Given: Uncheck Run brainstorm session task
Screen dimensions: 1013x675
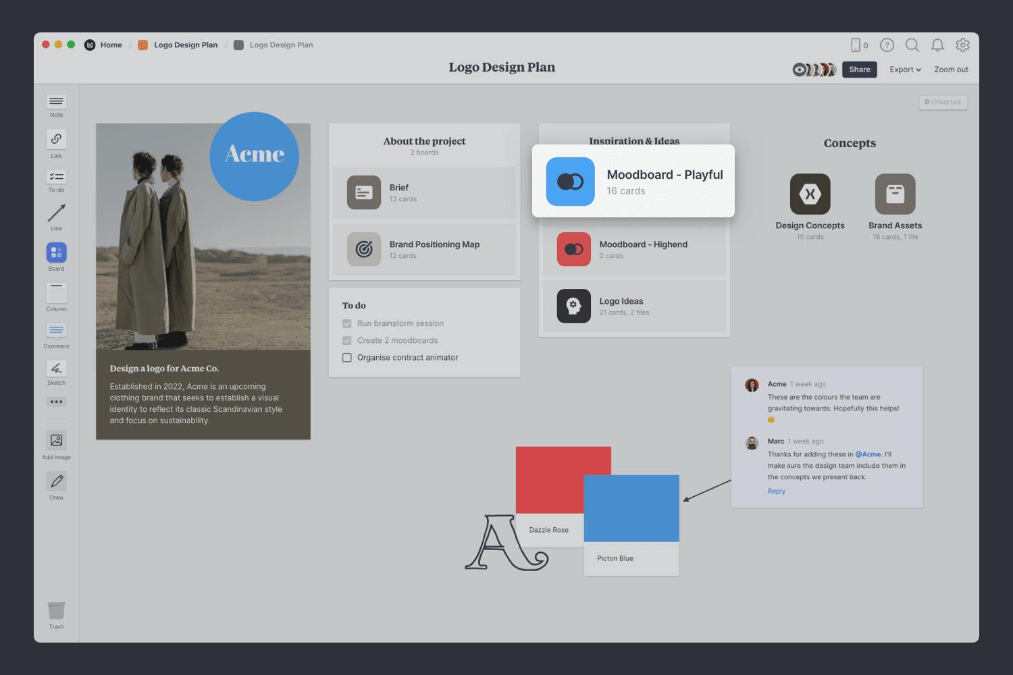Looking at the screenshot, I should 347,324.
